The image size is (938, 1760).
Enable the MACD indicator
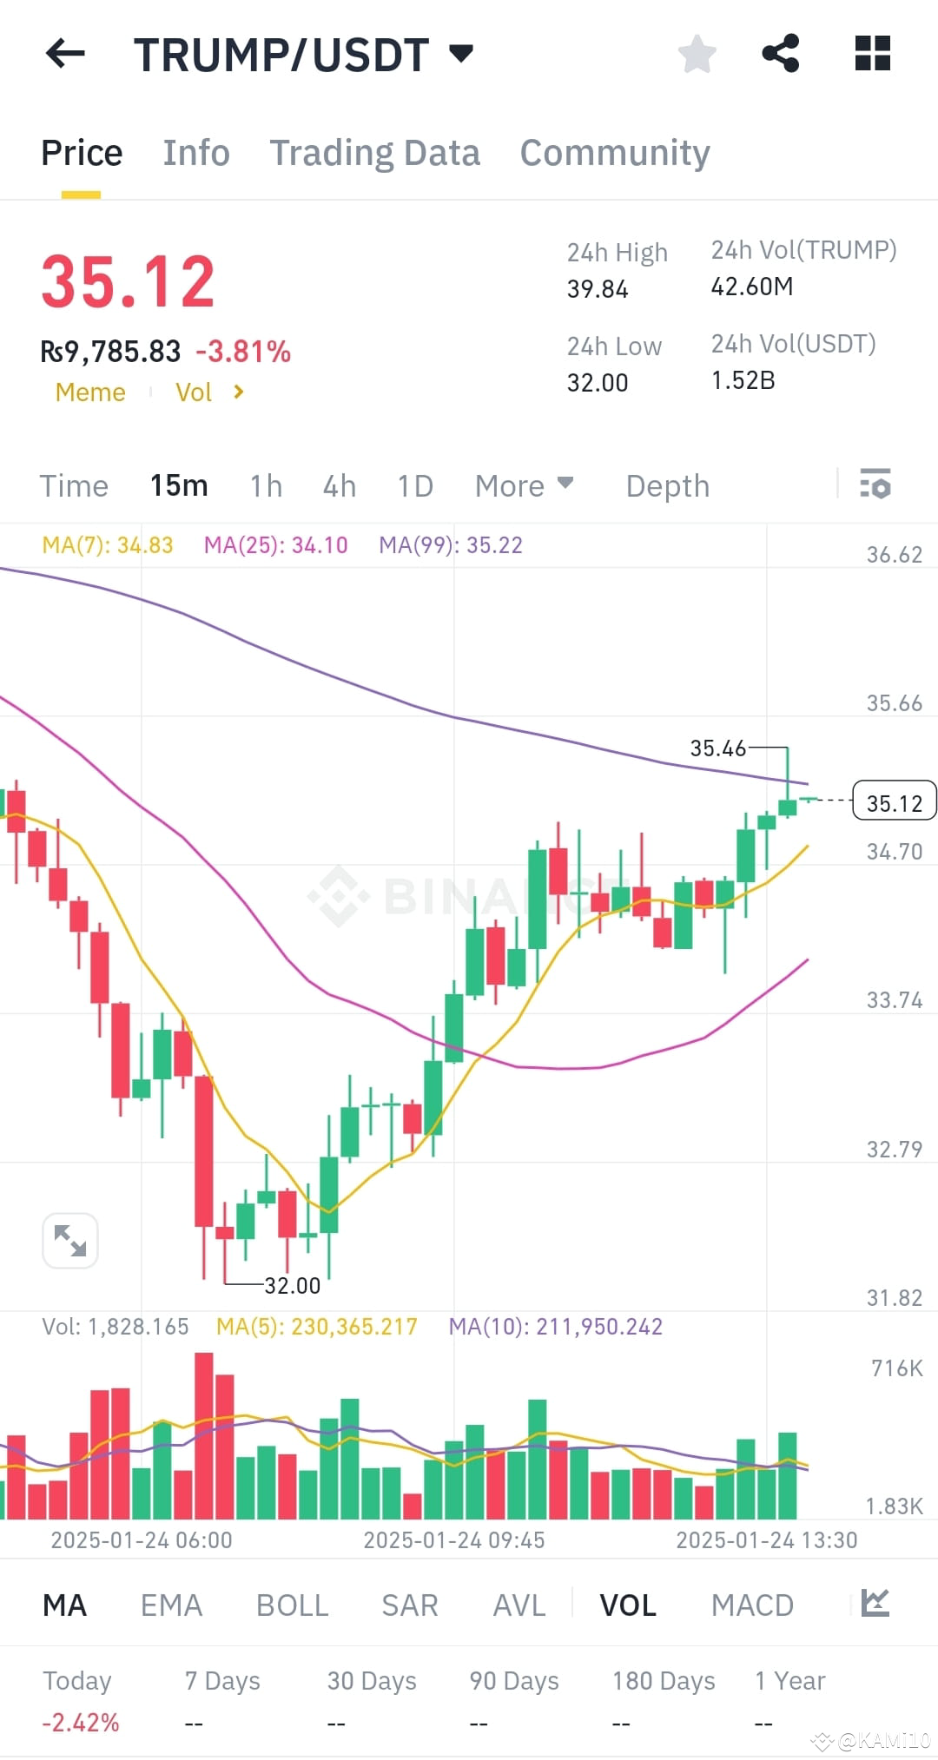point(752,1604)
